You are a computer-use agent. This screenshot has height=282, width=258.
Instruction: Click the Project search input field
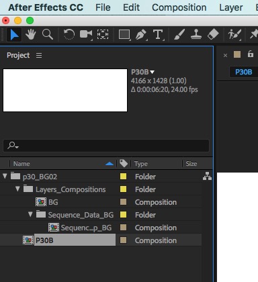point(106,146)
